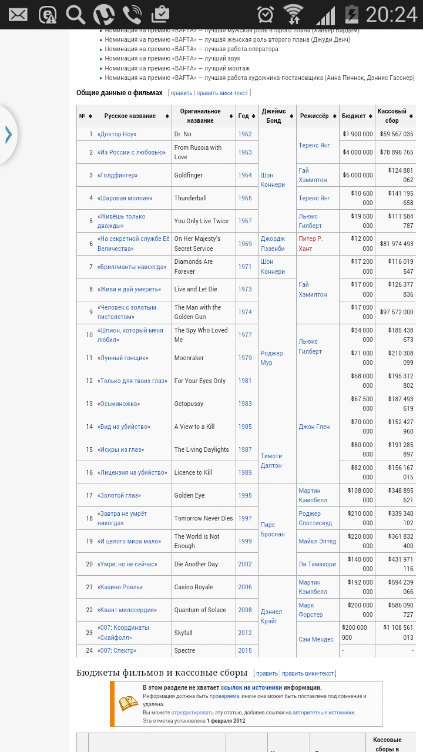This screenshot has width=423, height=752.
Task: Open «Только для твоих глаз» link
Action: (132, 381)
